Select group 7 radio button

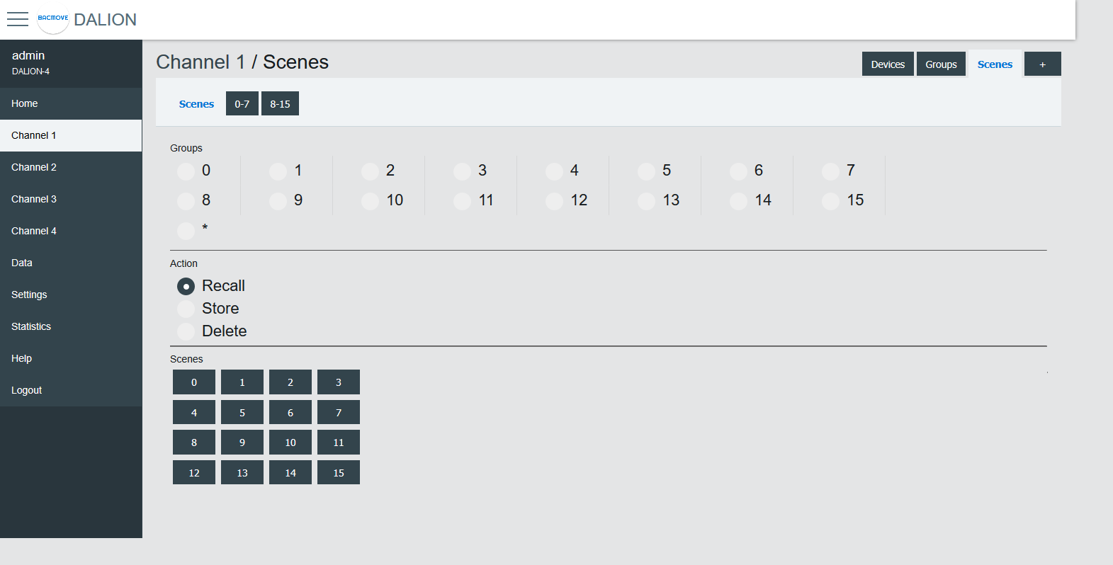coord(830,171)
